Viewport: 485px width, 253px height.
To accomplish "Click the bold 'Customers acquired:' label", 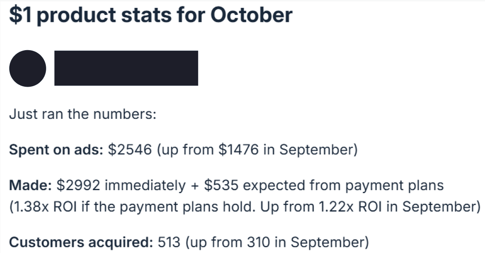I will [81, 243].
